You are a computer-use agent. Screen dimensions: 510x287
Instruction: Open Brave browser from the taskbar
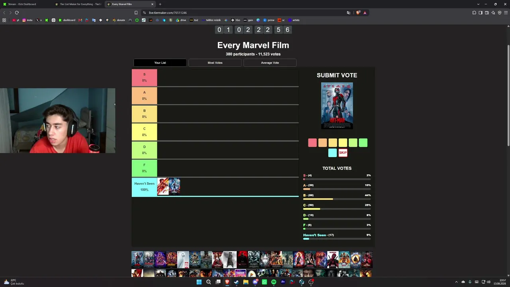227,282
